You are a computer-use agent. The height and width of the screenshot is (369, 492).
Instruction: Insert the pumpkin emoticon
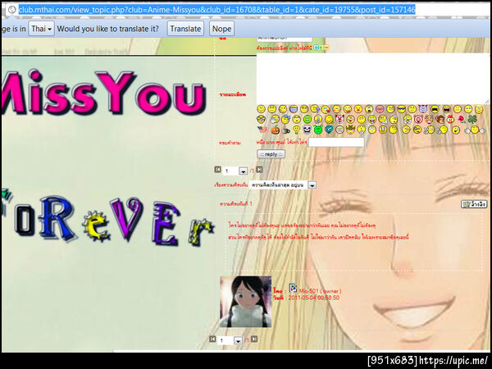tap(276, 130)
